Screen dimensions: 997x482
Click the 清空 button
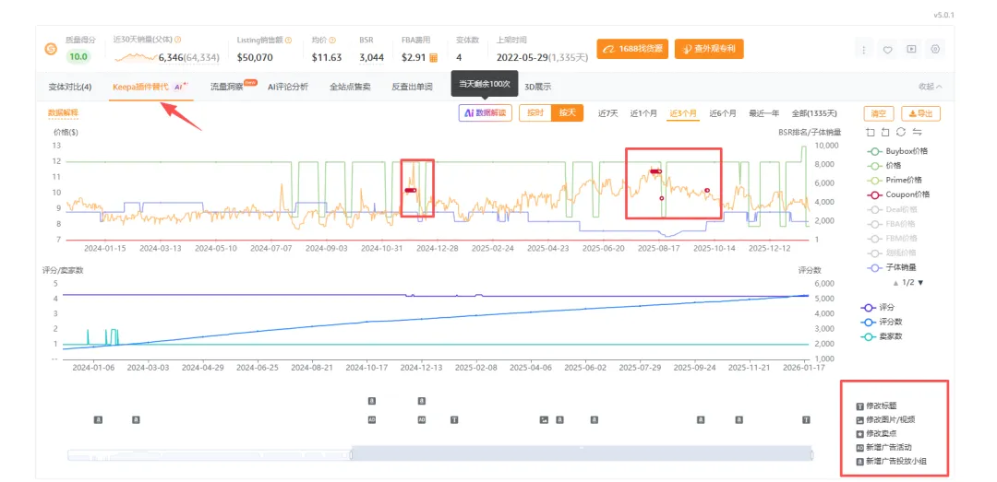click(879, 113)
